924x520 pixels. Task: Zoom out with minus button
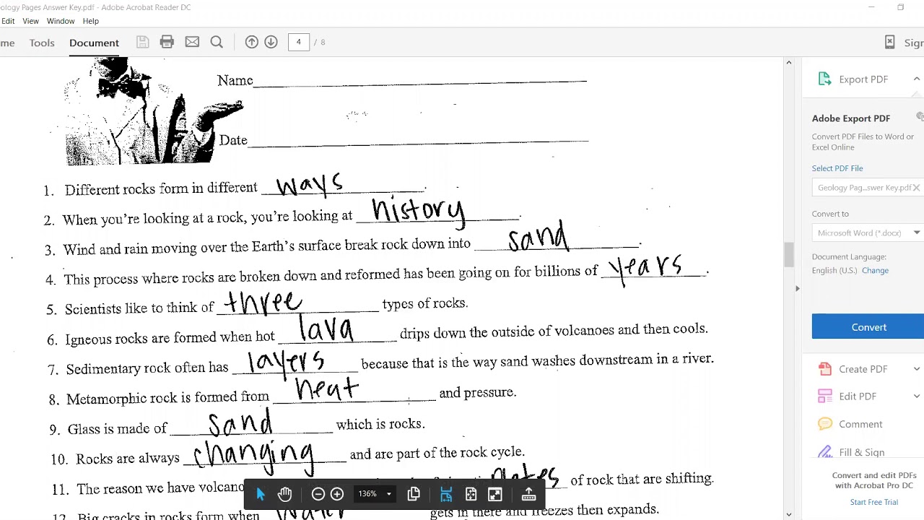pyautogui.click(x=318, y=494)
